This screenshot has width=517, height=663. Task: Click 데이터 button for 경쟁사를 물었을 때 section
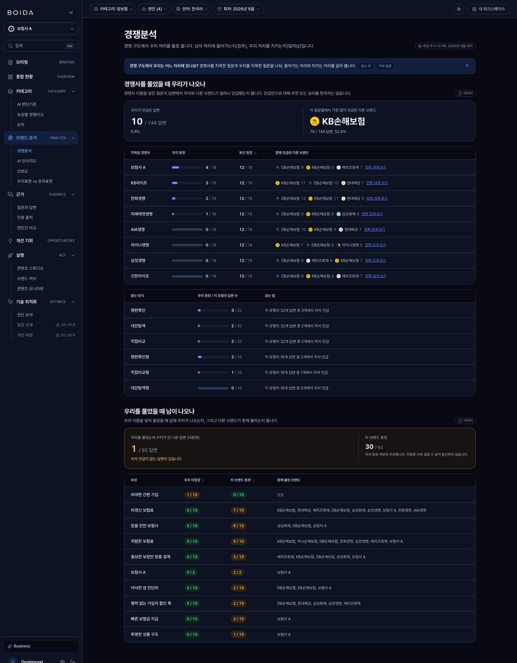click(x=465, y=93)
